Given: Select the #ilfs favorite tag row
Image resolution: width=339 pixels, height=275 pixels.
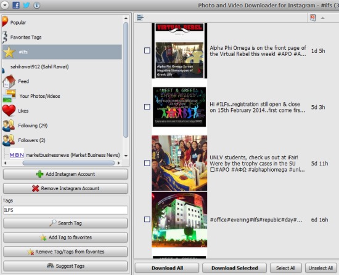Looking at the screenshot, I should [62, 52].
